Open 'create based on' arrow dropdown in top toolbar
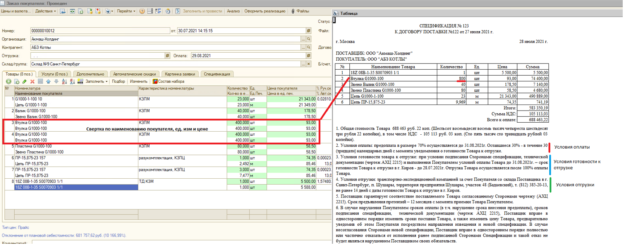Image resolution: width=625 pixels, height=246 pixels. coord(109,11)
